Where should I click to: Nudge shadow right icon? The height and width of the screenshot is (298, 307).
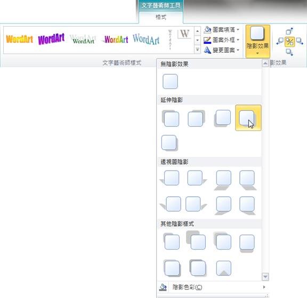pyautogui.click(x=300, y=41)
